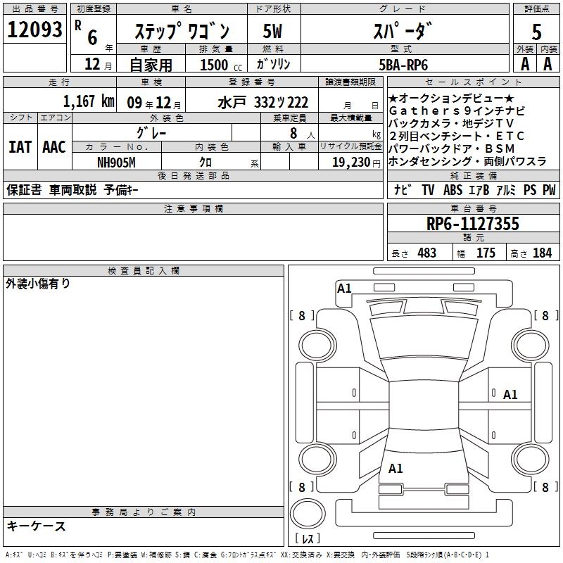
Task: Click the A1 mark on front bumper
Action: [x=344, y=289]
